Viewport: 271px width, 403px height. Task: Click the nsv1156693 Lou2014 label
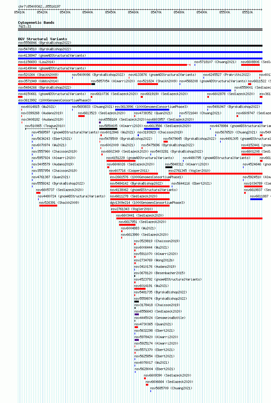(37, 62)
